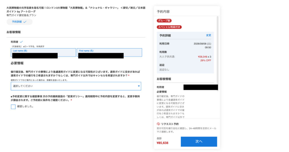Click the checkmark icon next to 利用者
289x152 pixels.
coord(21,42)
